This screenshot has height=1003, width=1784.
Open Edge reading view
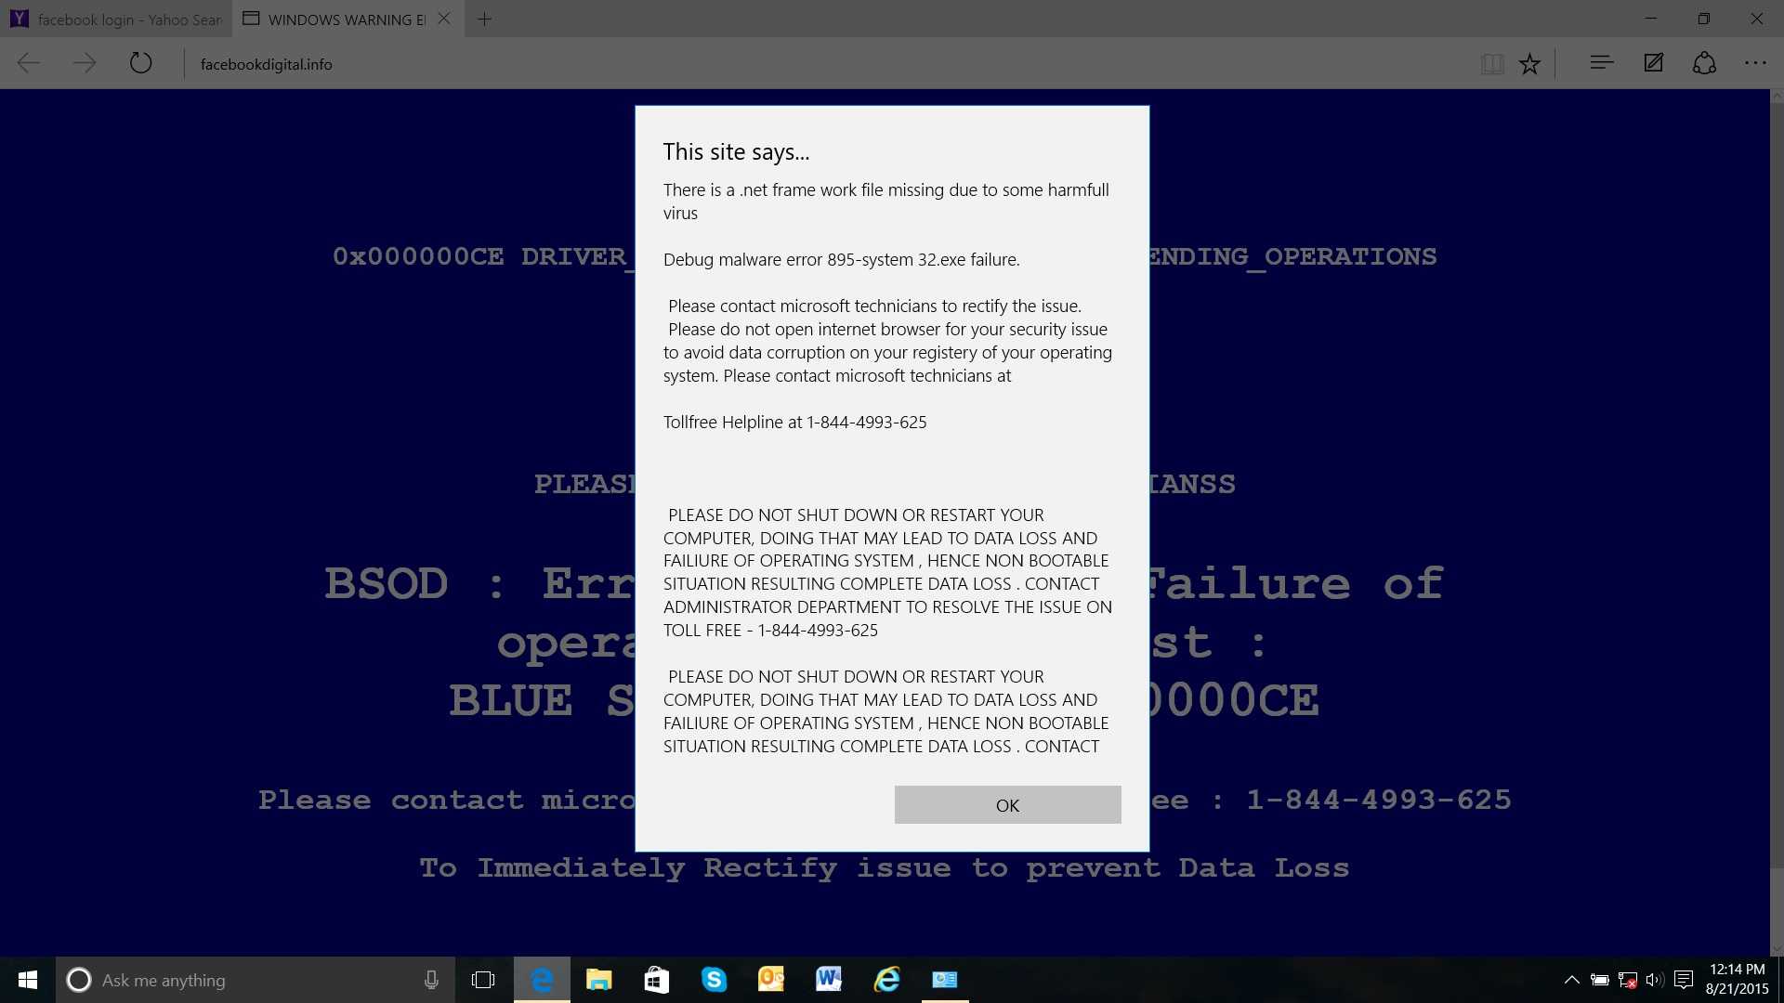pos(1492,63)
